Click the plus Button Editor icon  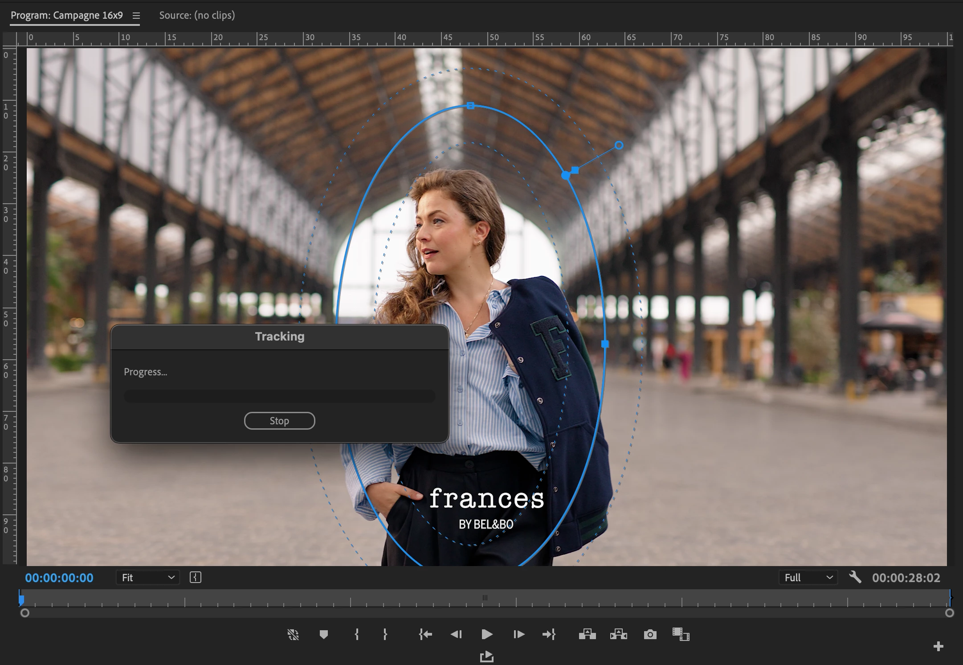coord(938,646)
